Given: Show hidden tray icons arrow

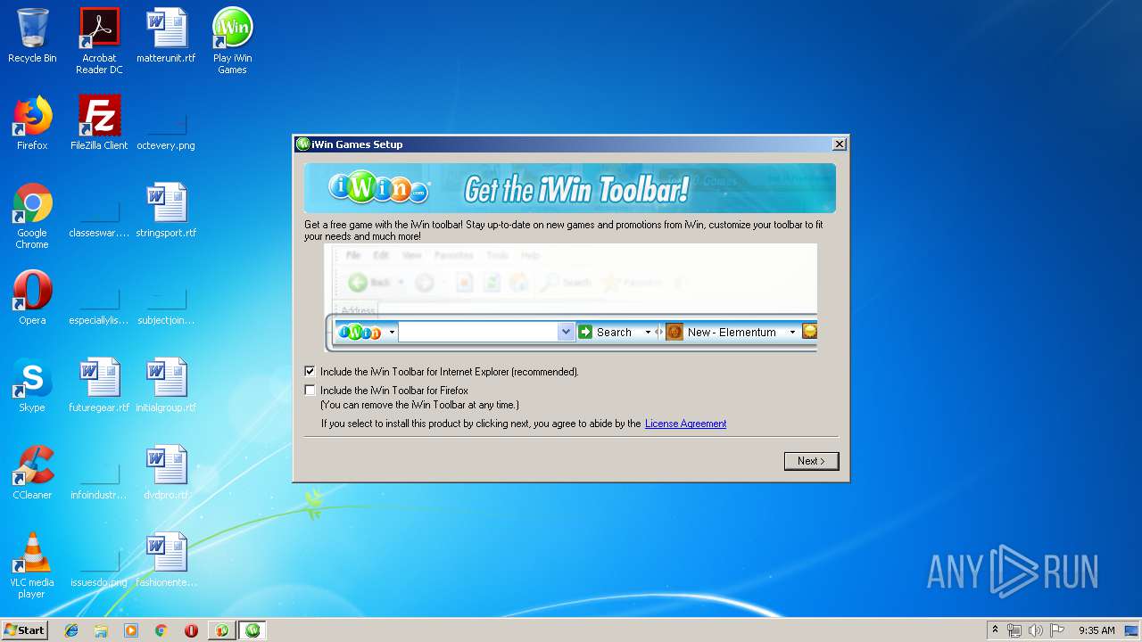Looking at the screenshot, I should click(x=995, y=630).
